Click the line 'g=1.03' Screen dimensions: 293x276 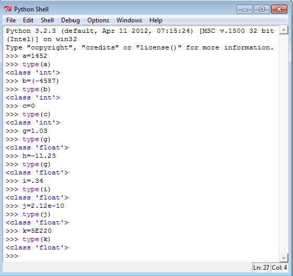click(35, 131)
